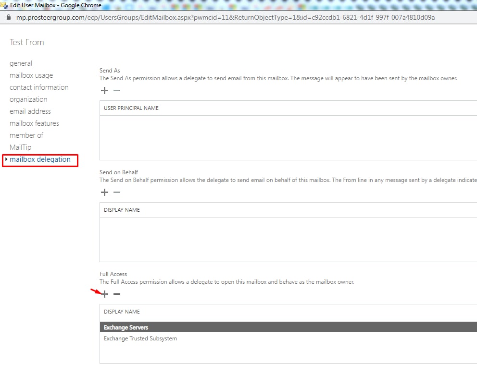Click USER PRINCIPAL NAME column header
477x386 pixels.
[131, 108]
